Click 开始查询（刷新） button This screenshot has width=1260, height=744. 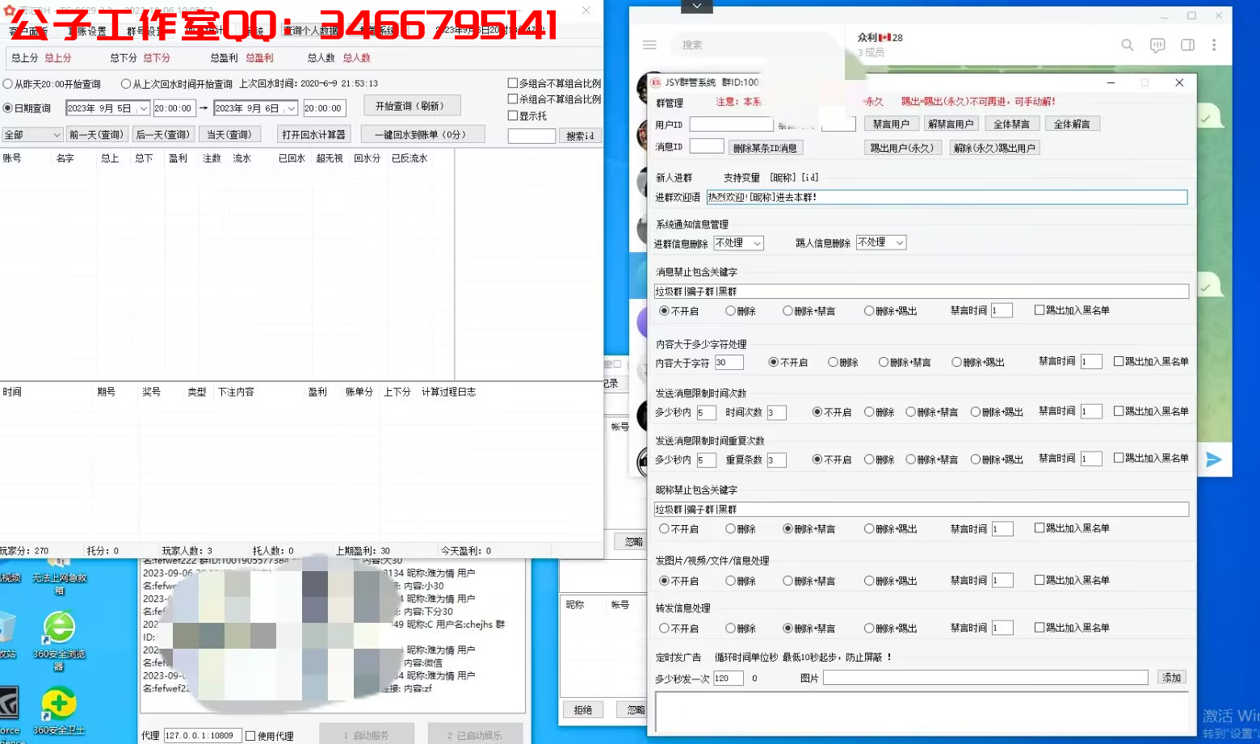[x=412, y=106]
